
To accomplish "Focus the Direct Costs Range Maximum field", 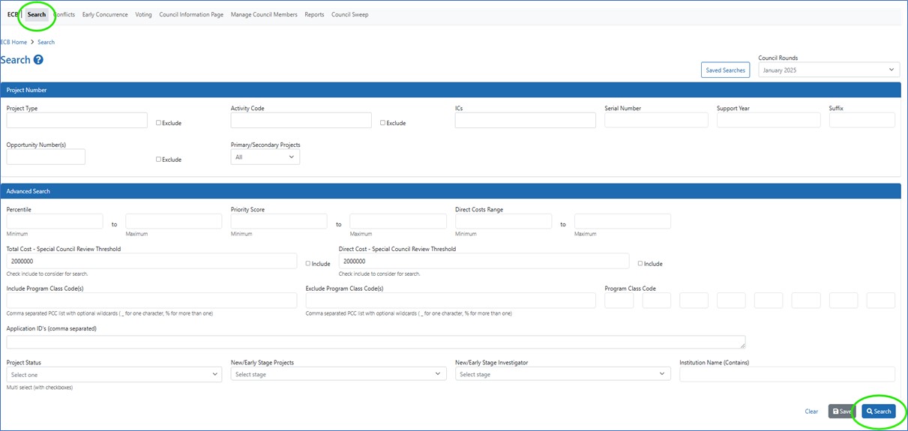I will (622, 221).
